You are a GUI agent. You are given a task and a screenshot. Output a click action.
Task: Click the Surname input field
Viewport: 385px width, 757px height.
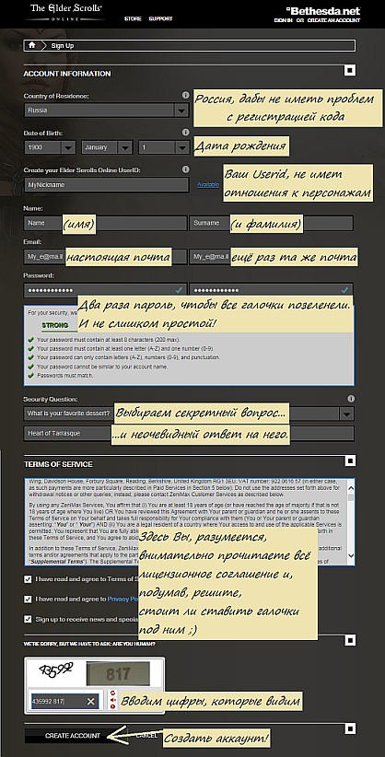point(271,223)
